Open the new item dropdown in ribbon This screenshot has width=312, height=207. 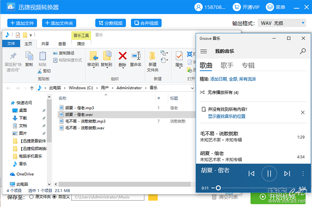[x=164, y=53]
